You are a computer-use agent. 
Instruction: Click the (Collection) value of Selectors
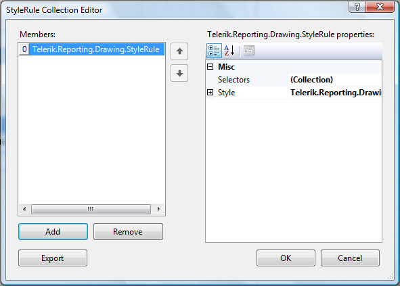click(x=311, y=80)
